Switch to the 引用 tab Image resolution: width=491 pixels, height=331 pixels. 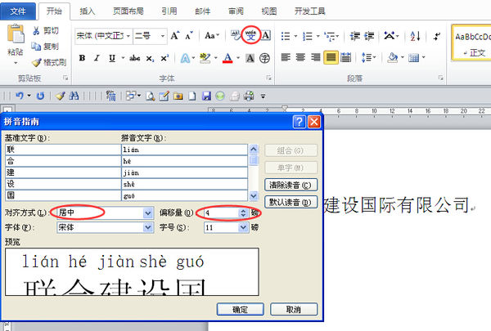tap(169, 11)
